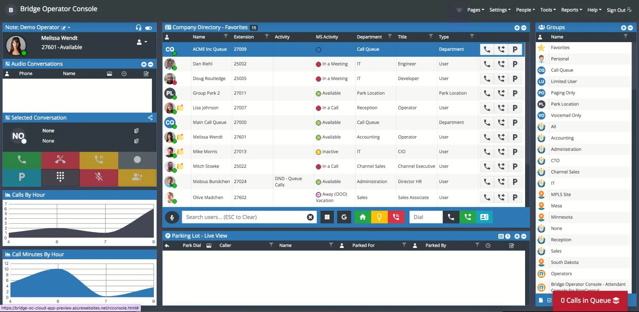Open the dial pad keypad

[60, 177]
